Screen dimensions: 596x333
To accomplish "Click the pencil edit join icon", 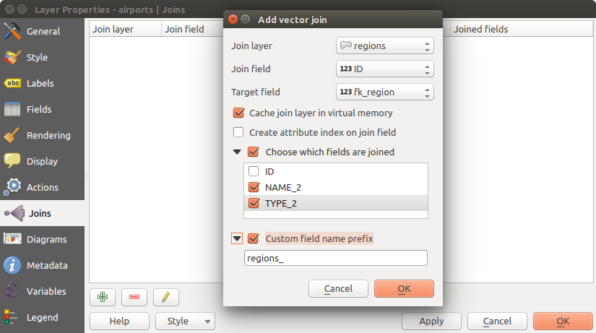I will (165, 296).
